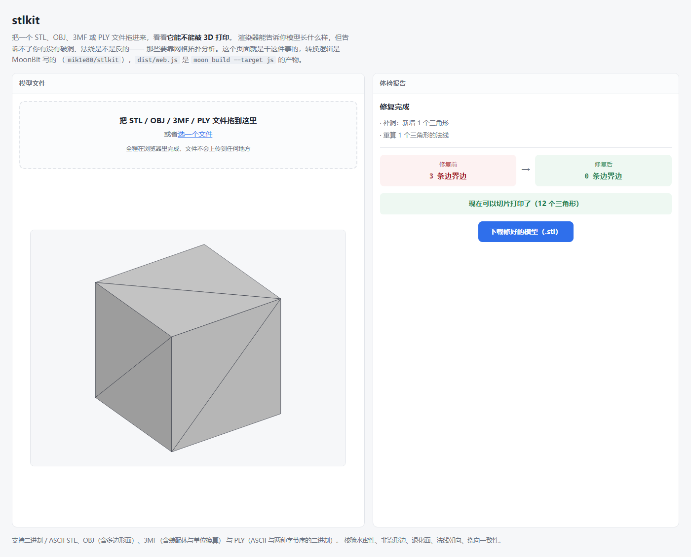Click the mik1e80/stlkit code label
Viewport: 691px width, 557px height.
(93, 60)
